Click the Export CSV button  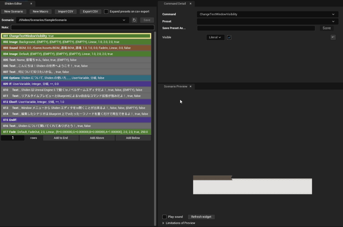pos(90,11)
